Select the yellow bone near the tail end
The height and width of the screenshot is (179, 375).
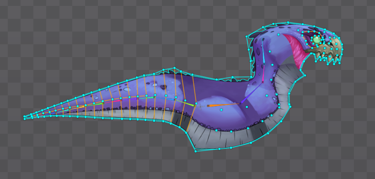click(x=77, y=108)
